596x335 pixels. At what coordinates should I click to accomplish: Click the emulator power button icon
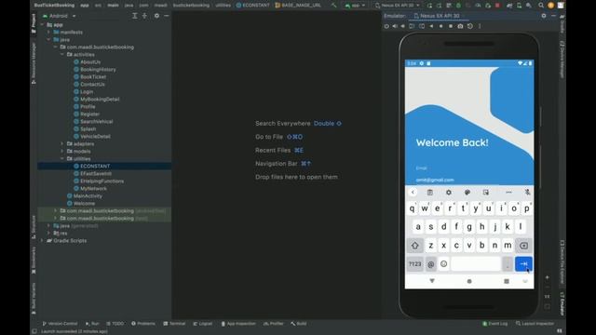click(x=386, y=26)
